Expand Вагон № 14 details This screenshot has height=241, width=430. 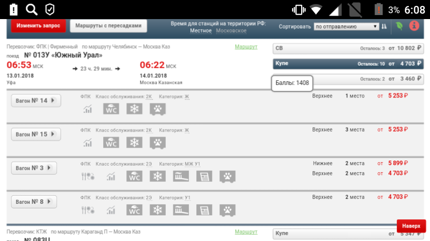point(36,100)
